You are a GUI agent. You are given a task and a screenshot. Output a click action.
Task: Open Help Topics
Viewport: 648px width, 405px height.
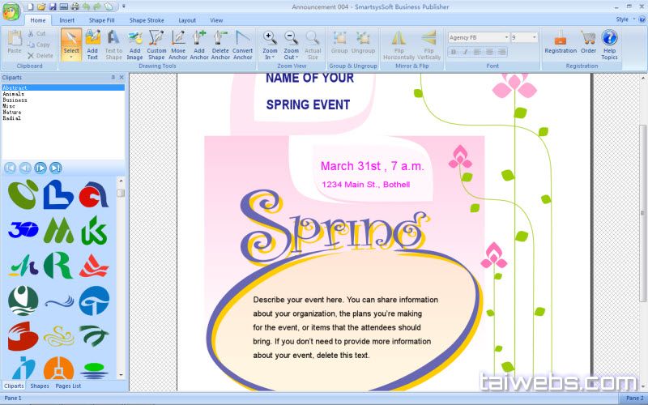click(x=609, y=44)
